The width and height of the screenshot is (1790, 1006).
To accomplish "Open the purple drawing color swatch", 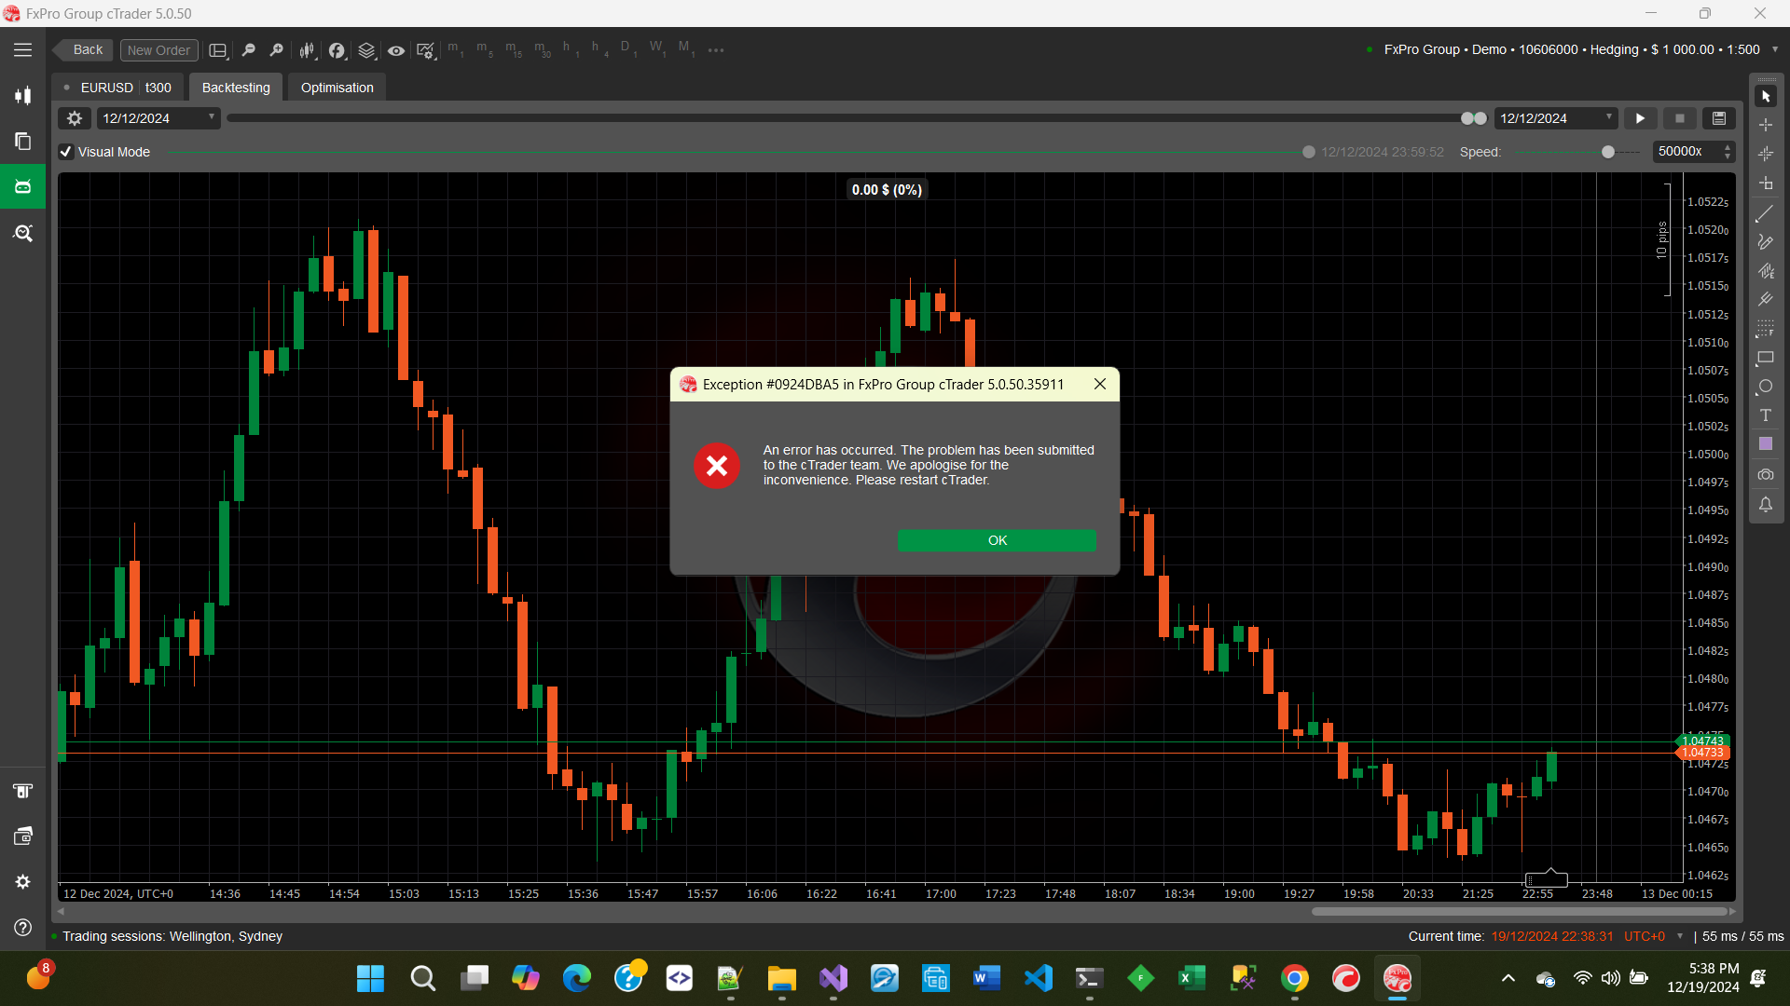I will click(1765, 444).
